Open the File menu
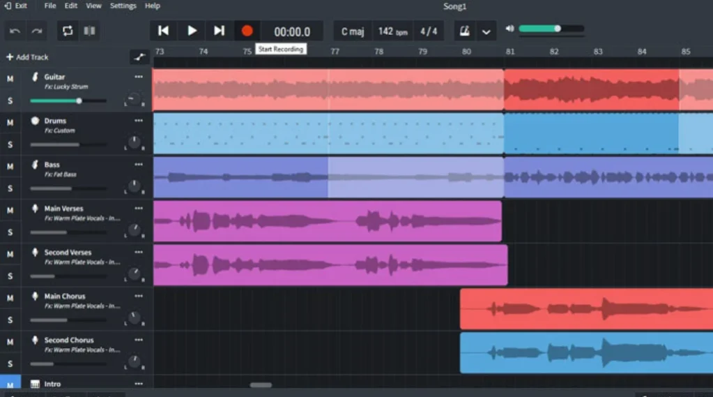Viewport: 713px width, 397px height. click(x=50, y=6)
